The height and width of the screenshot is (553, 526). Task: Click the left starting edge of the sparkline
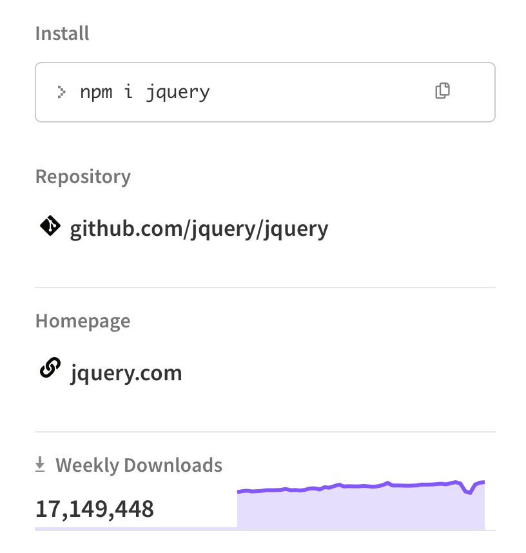point(239,492)
